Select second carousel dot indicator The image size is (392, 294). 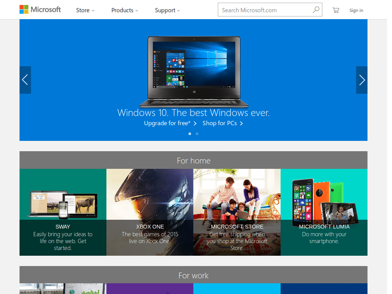tap(197, 134)
